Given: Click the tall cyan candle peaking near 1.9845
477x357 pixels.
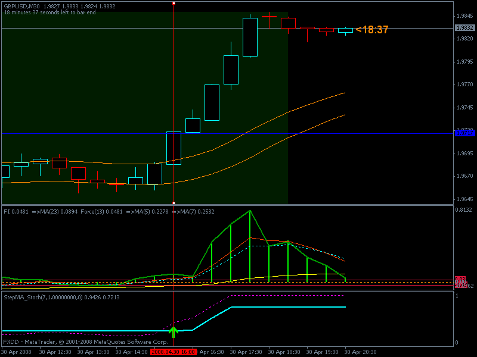Looking at the screenshot, I should (x=250, y=37).
